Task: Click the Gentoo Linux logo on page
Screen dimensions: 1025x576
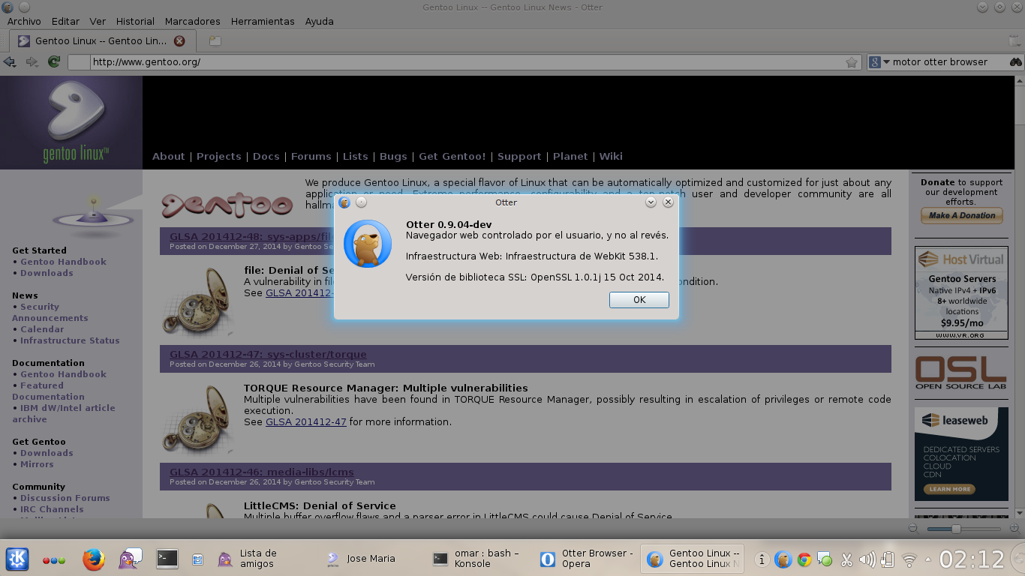Action: point(76,121)
